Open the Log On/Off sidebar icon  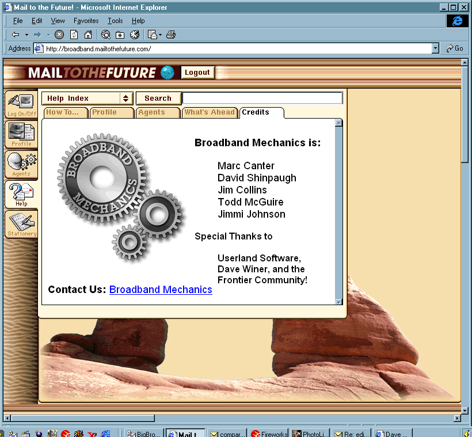point(21,105)
